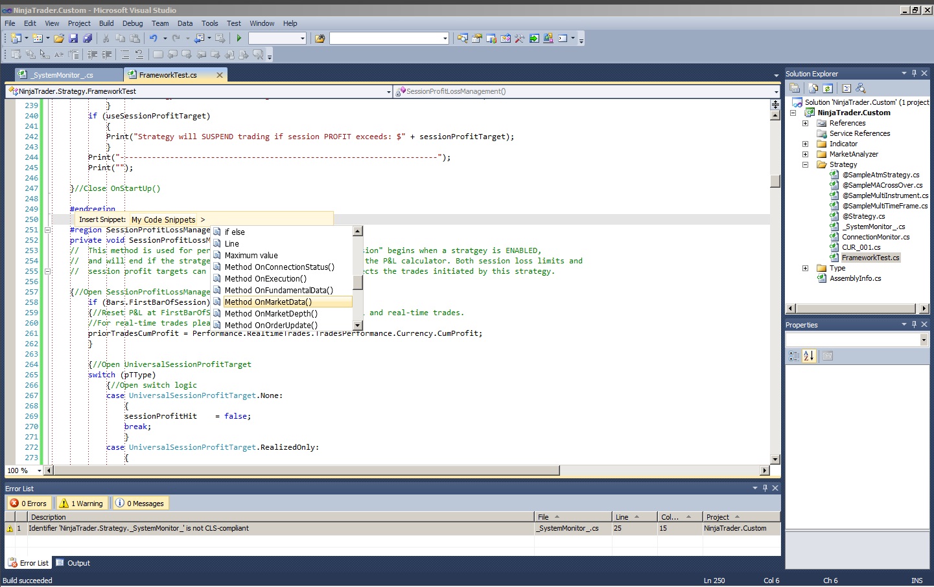
Task: Save the current file with the floppy icon
Action: tap(73, 39)
